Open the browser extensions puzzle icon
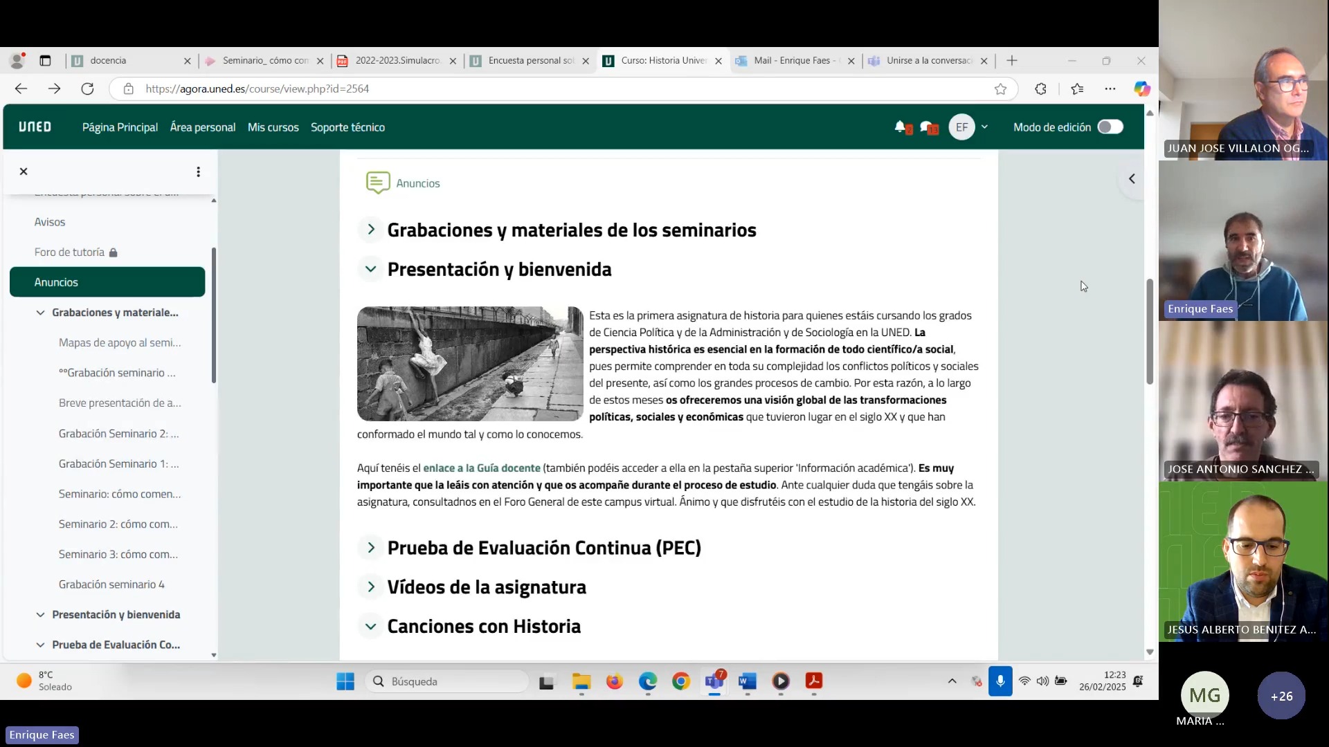Screen dimensions: 1329x747 [x=1040, y=89]
